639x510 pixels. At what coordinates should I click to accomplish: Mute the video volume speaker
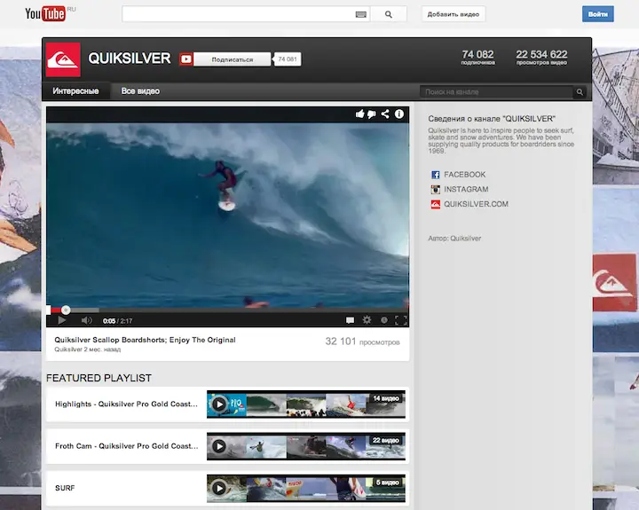pyautogui.click(x=86, y=320)
